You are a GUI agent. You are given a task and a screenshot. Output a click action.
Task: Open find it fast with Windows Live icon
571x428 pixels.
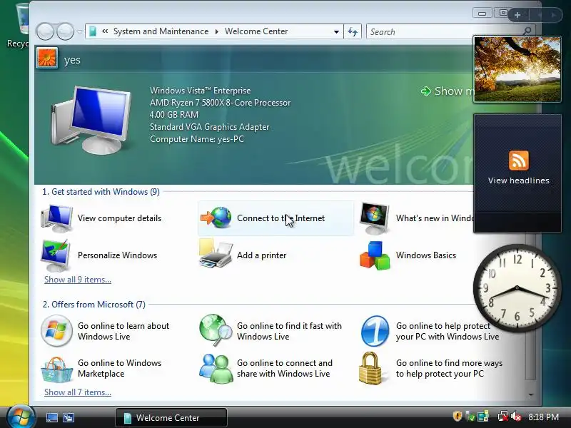pos(216,330)
